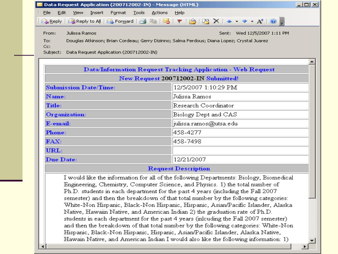Click the open-folder envelope icon in the toolbar
The image size is (338, 254).
pos(192,21)
